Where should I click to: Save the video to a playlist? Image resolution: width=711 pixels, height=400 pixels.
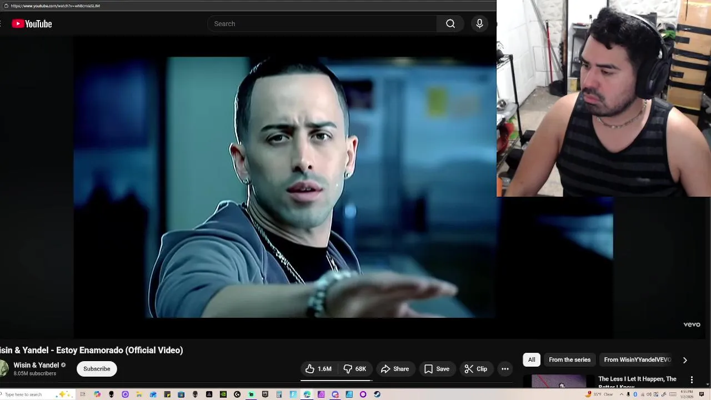pos(437,369)
